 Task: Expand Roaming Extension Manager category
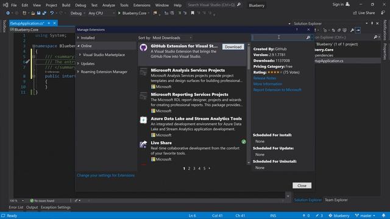pyautogui.click(x=79, y=72)
